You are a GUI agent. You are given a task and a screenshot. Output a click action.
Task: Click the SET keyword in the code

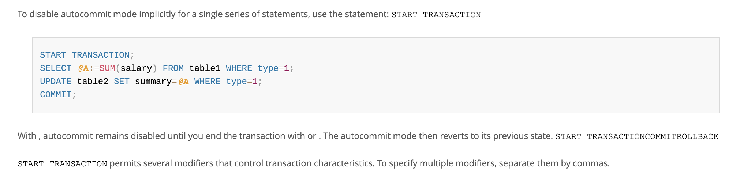(122, 82)
